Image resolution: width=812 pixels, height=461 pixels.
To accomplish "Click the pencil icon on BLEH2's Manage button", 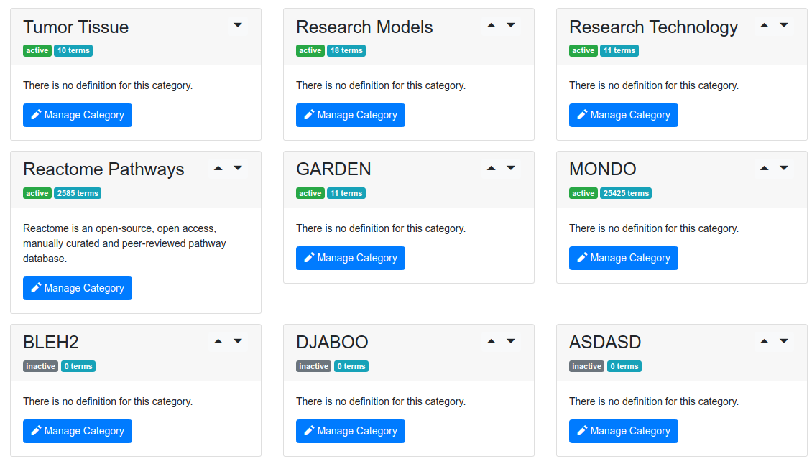I will pyautogui.click(x=34, y=431).
